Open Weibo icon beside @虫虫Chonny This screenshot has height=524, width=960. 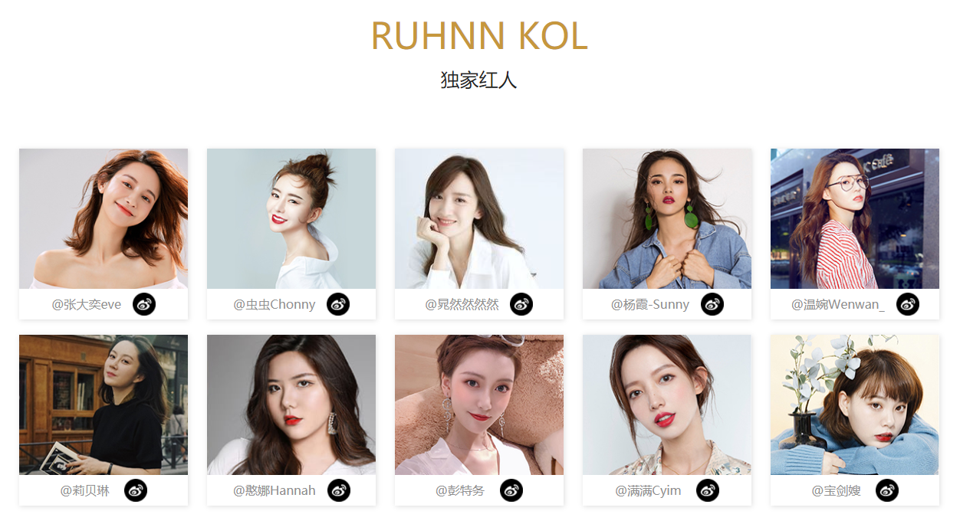point(338,304)
